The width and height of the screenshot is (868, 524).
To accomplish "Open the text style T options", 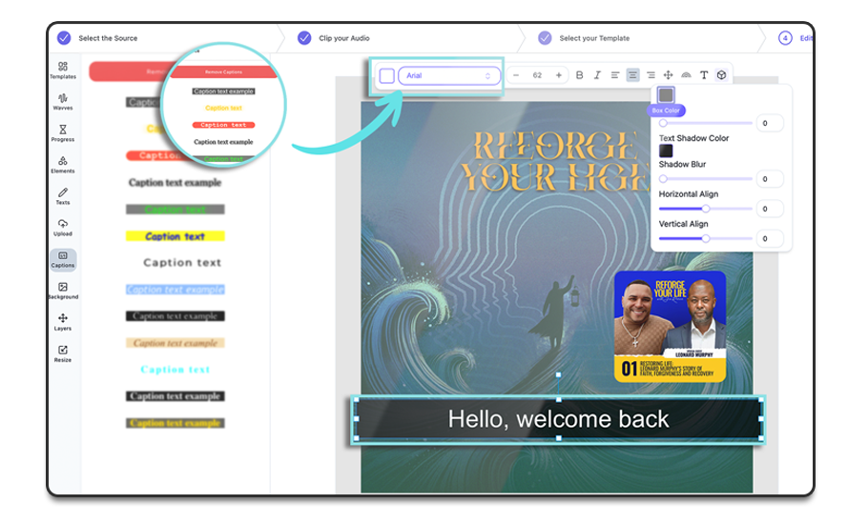I will 704,75.
